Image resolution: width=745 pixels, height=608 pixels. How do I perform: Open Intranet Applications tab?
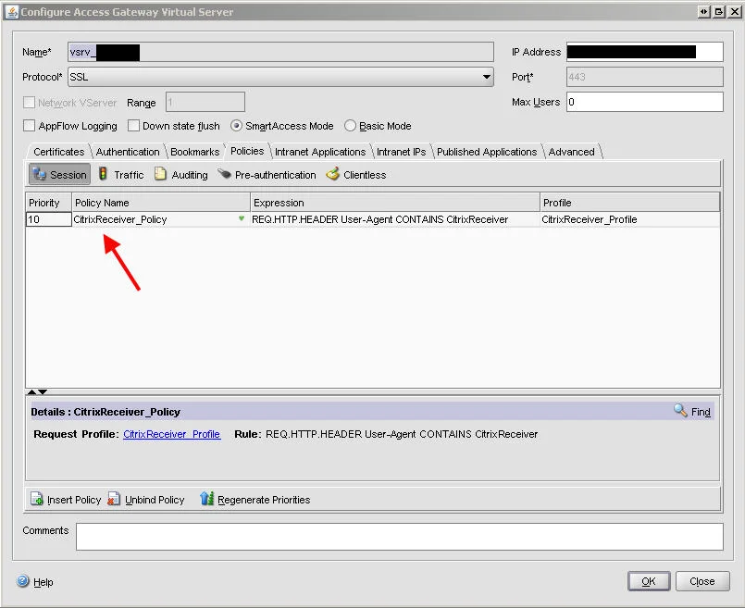coord(320,152)
